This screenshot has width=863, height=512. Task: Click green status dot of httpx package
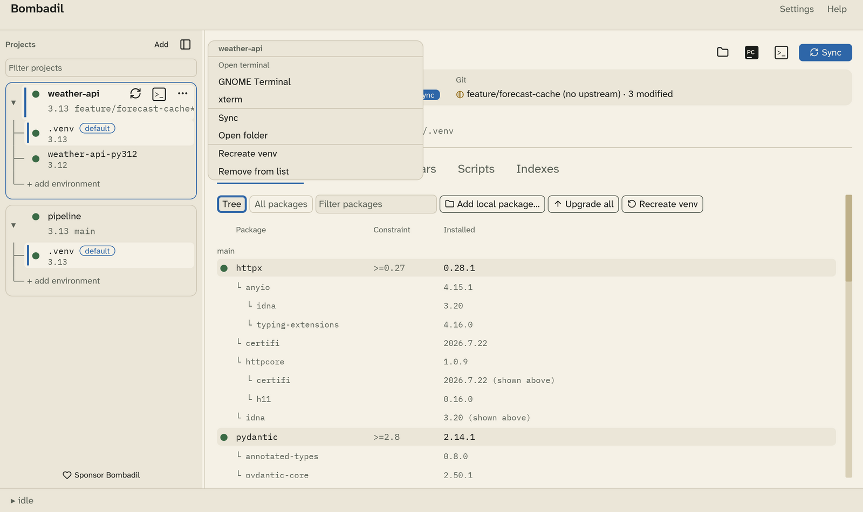[224, 268]
